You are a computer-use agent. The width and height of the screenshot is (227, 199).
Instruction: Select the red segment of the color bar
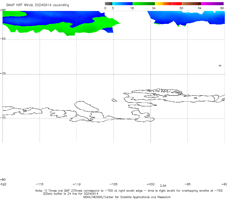tap(176, 4)
